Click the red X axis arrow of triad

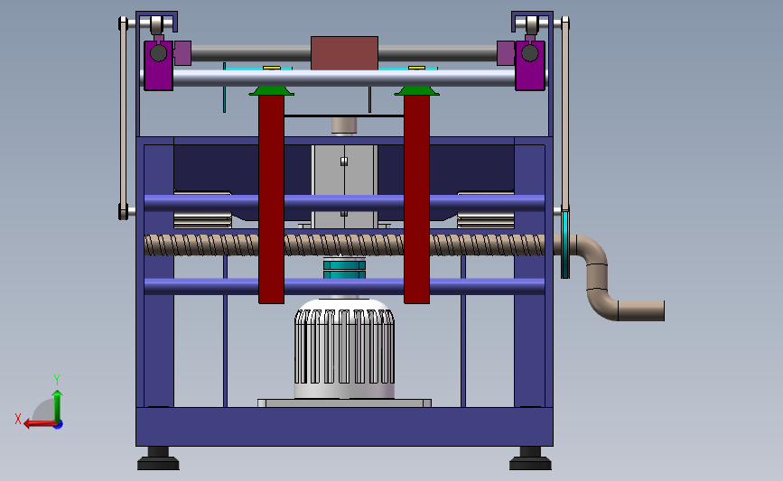40,424
